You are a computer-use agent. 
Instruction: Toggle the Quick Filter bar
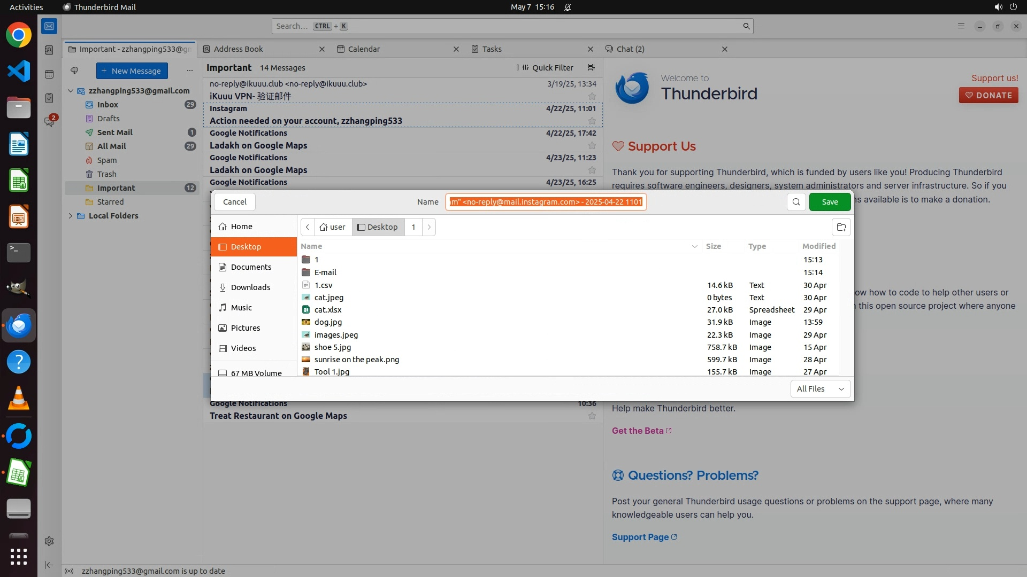click(547, 68)
